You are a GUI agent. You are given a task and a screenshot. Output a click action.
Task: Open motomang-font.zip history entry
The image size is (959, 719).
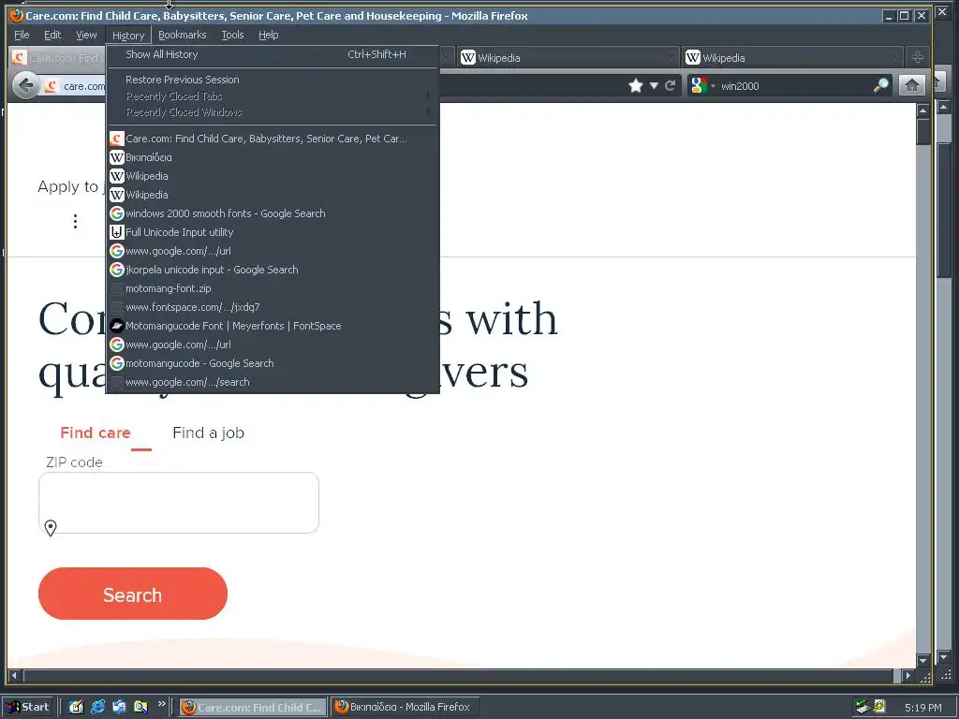click(273, 288)
